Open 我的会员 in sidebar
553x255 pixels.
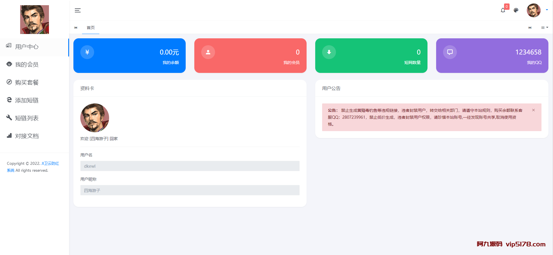pos(34,65)
